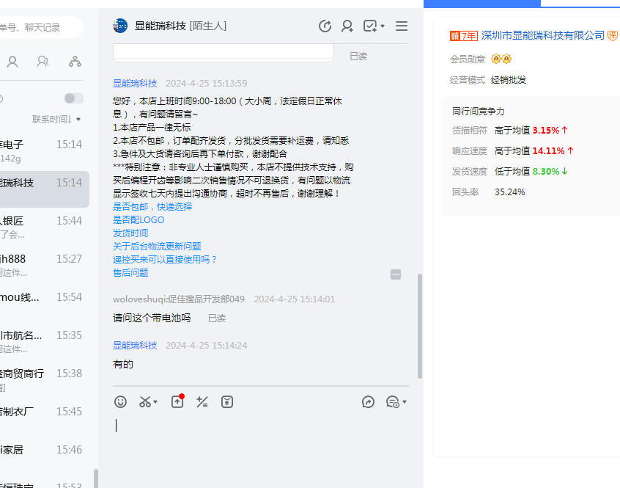The width and height of the screenshot is (620, 488).
Task: Open the emoji picker in chat toolbar
Action: [x=121, y=401]
